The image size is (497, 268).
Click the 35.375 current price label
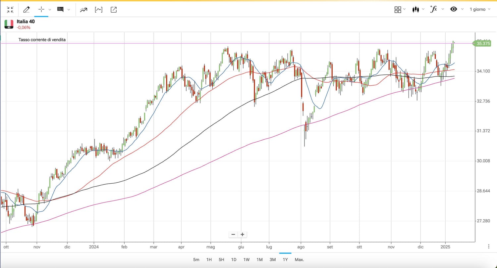click(483, 43)
